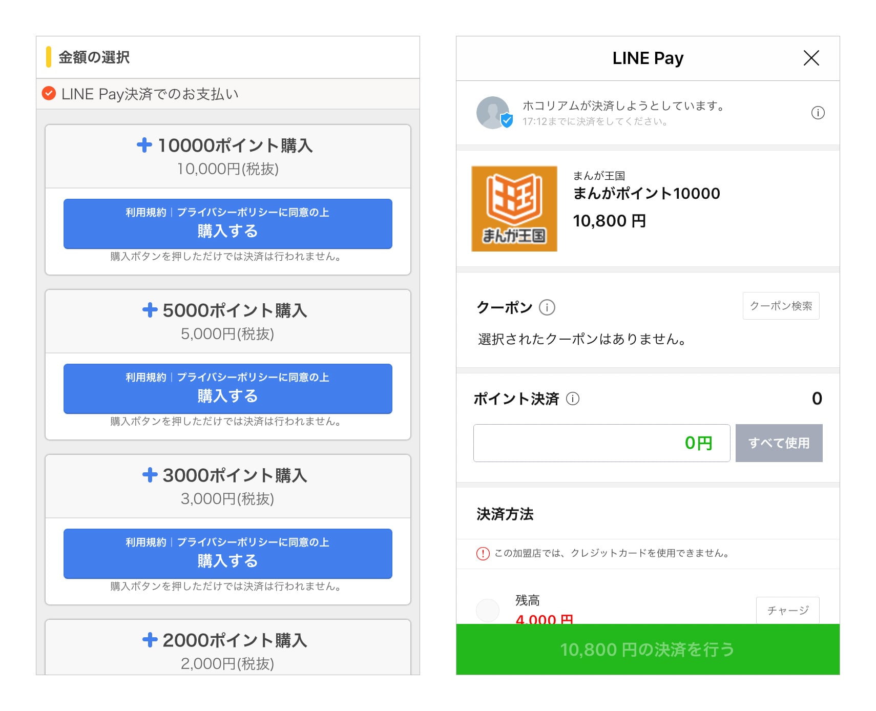Click the まんが王国 product logo thumbnail
Image resolution: width=876 pixels, height=711 pixels.
pos(514,208)
